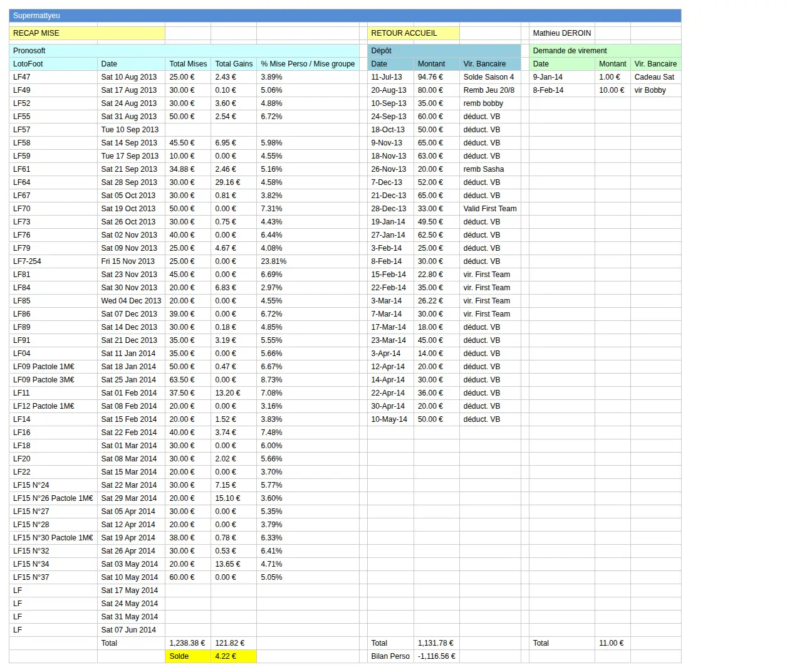The height and width of the screenshot is (672, 802).
Task: Click the Dépôt section header
Action: pos(444,51)
